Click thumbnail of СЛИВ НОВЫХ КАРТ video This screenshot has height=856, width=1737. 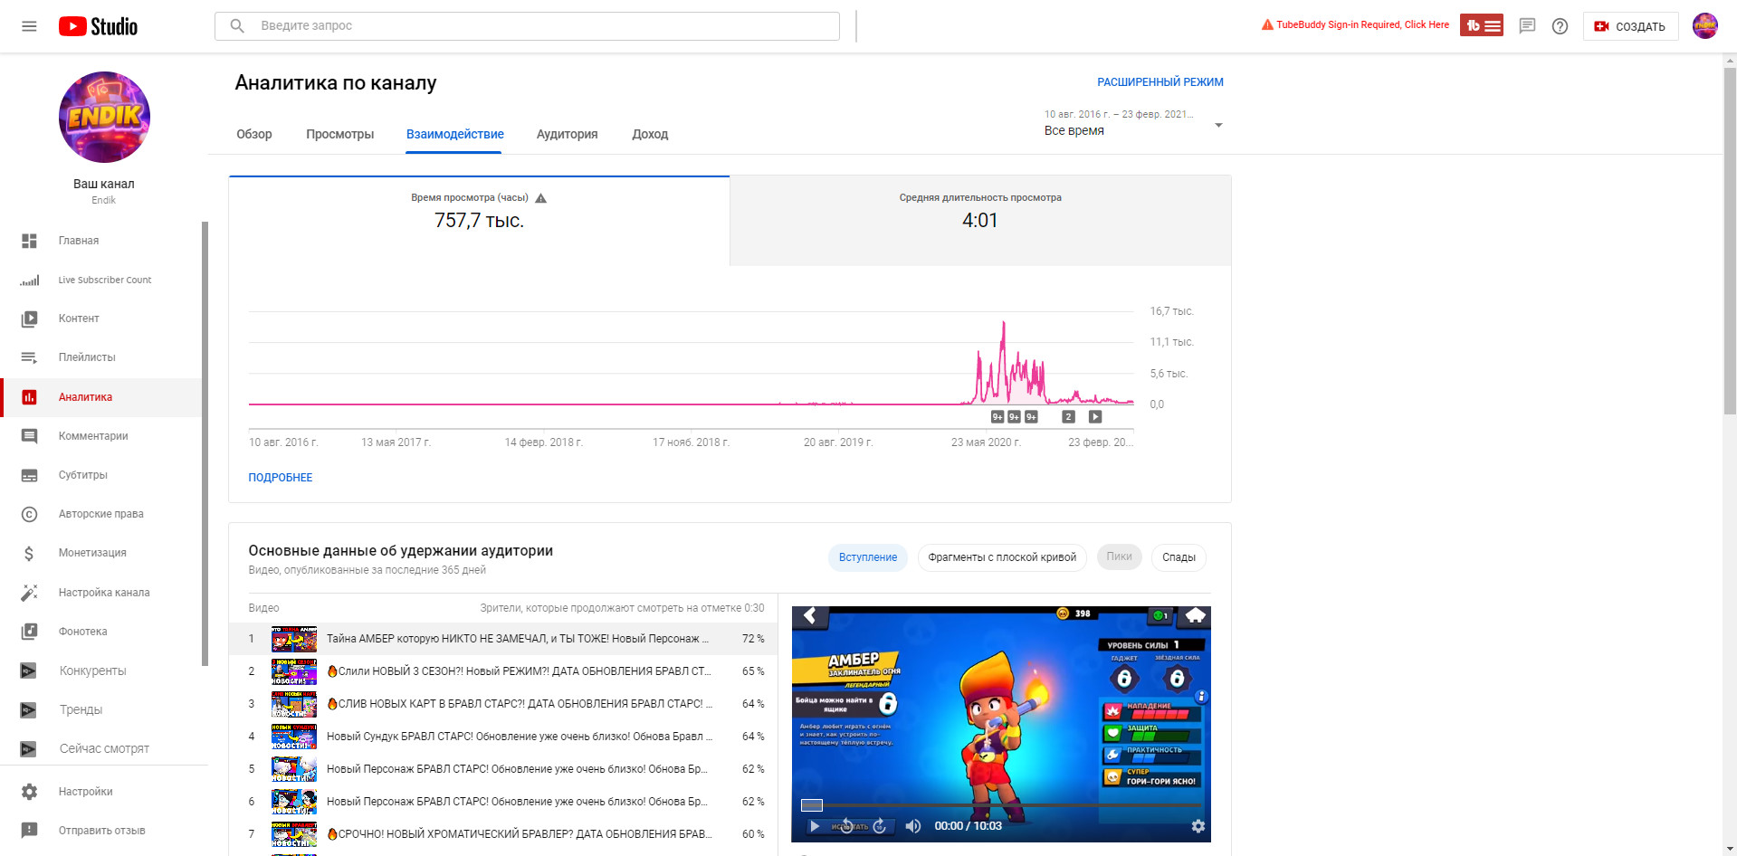tap(294, 704)
